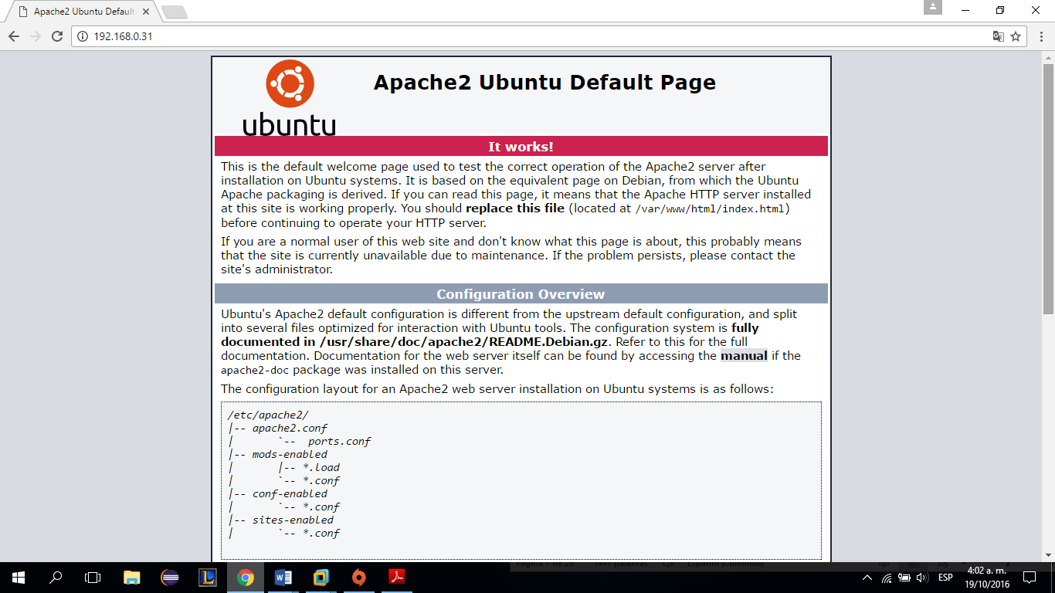This screenshot has width=1055, height=593.
Task: View site information icon in address bar
Action: (83, 36)
